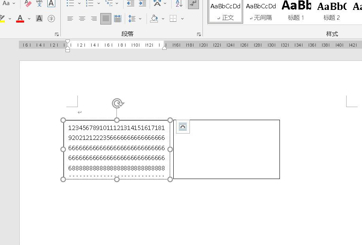Sort the selected text A to Z
Image resolution: width=362 pixels, height=245 pixels.
(x=179, y=4)
